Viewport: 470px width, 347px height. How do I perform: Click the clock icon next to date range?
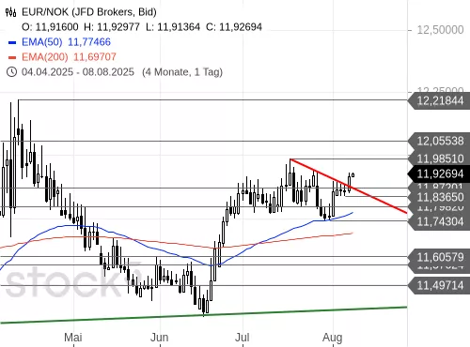[x=11, y=72]
